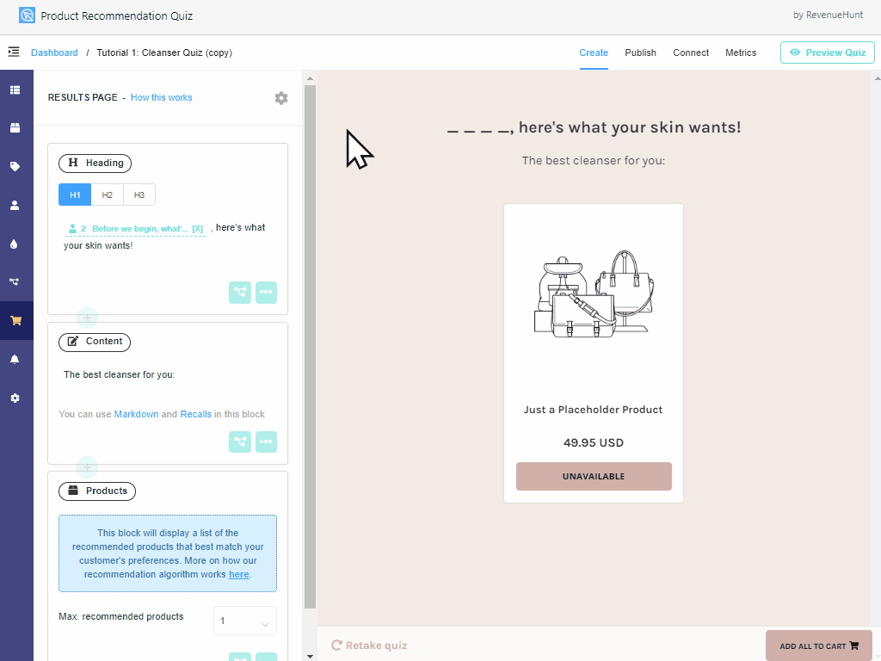Select H3 heading size
The height and width of the screenshot is (661, 881).
point(139,195)
